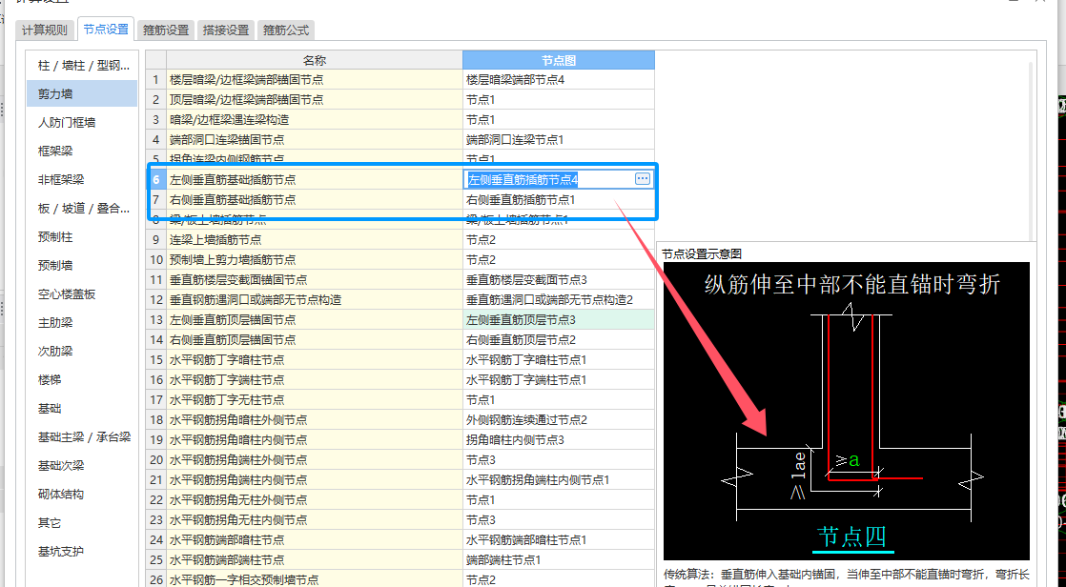Select 板 / 坡道 / 叠合 category

pyautogui.click(x=82, y=208)
